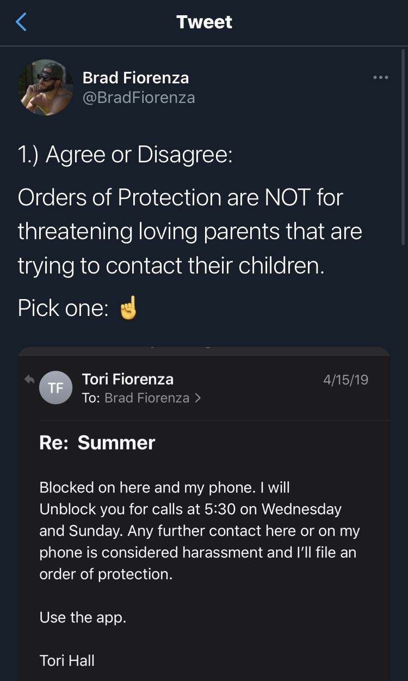Tap the Tori Hall signature text
This screenshot has height=681, width=408.
click(67, 661)
